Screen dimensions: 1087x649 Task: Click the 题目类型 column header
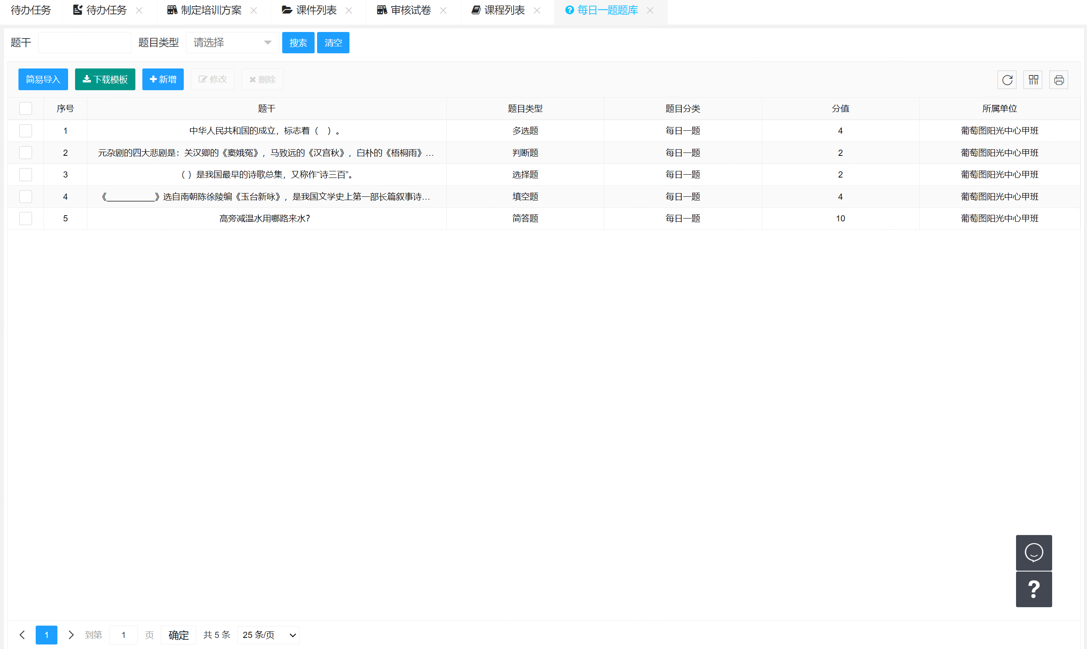click(x=525, y=109)
